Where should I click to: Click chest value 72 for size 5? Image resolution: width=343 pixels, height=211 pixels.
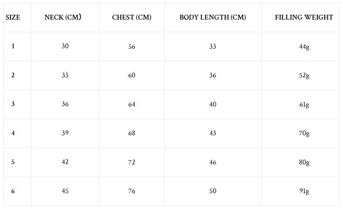(132, 162)
